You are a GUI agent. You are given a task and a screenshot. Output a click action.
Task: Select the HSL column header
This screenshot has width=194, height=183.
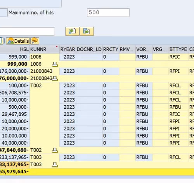pos(15,49)
